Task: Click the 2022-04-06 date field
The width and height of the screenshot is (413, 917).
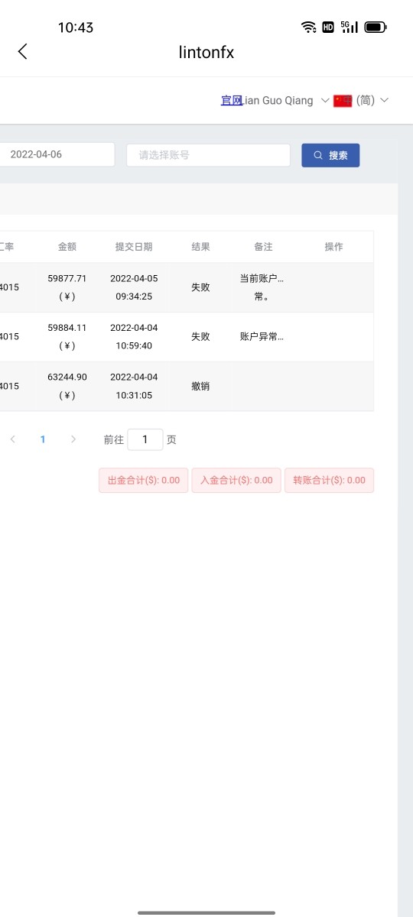Action: 57,155
